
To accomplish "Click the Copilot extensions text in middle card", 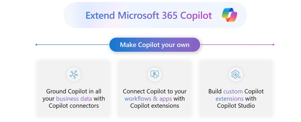I will (x=155, y=106).
